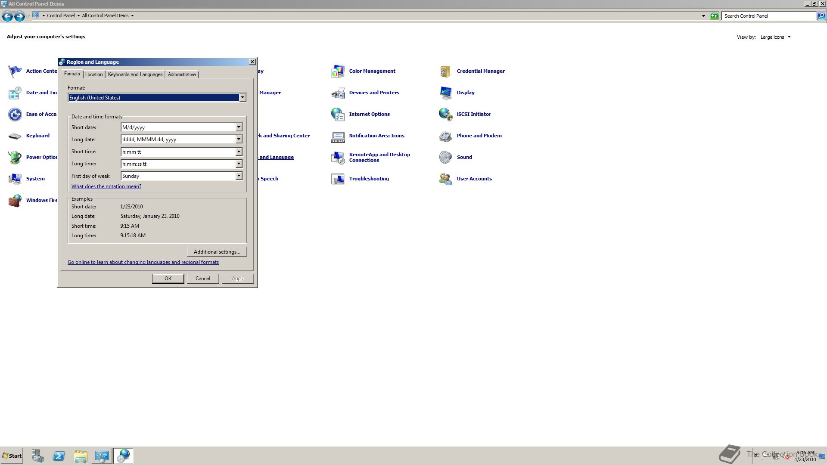Viewport: 827px width, 465px height.
Task: Expand the Long date format dropdown
Action: coord(239,139)
